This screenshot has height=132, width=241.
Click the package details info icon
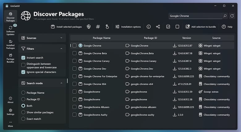[149, 27]
